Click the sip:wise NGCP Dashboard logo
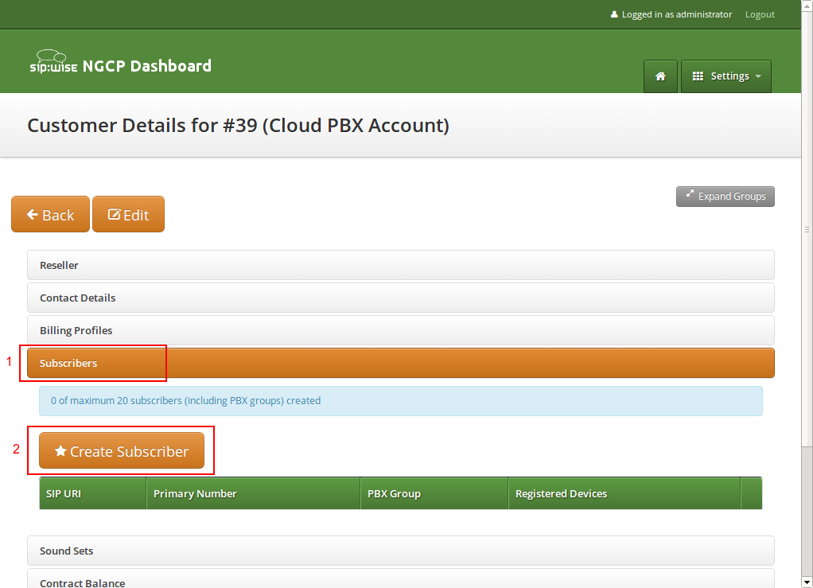This screenshot has width=813, height=588. (x=121, y=65)
